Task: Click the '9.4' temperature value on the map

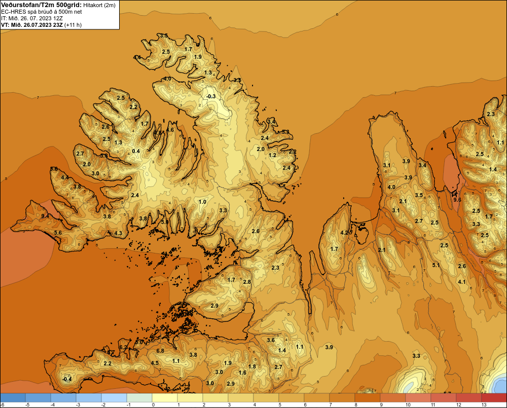Action: click(x=45, y=216)
